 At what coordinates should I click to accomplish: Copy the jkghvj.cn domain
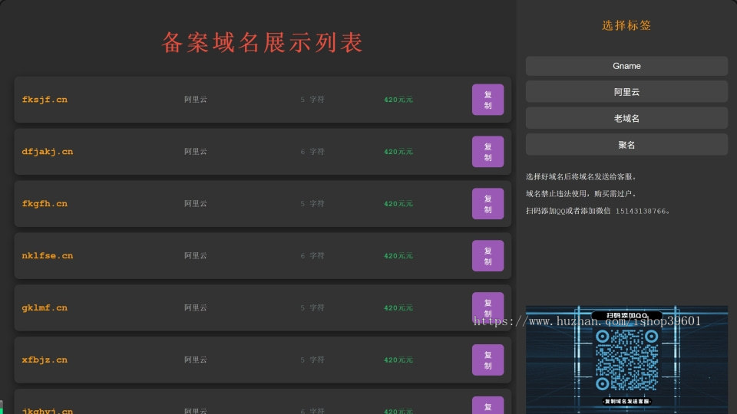point(487,406)
